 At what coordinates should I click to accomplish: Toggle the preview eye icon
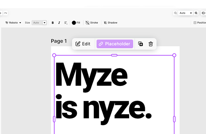pos(204,13)
